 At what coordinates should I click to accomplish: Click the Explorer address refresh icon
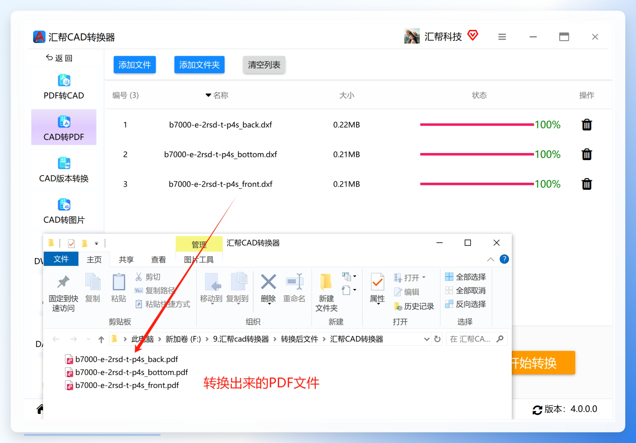point(437,339)
